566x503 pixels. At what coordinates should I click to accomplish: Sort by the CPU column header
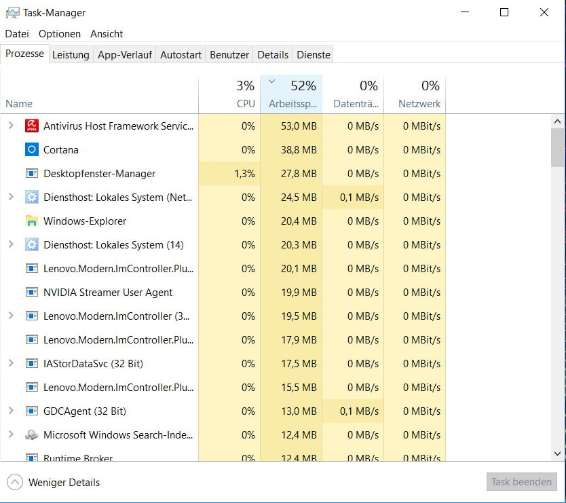pyautogui.click(x=229, y=95)
